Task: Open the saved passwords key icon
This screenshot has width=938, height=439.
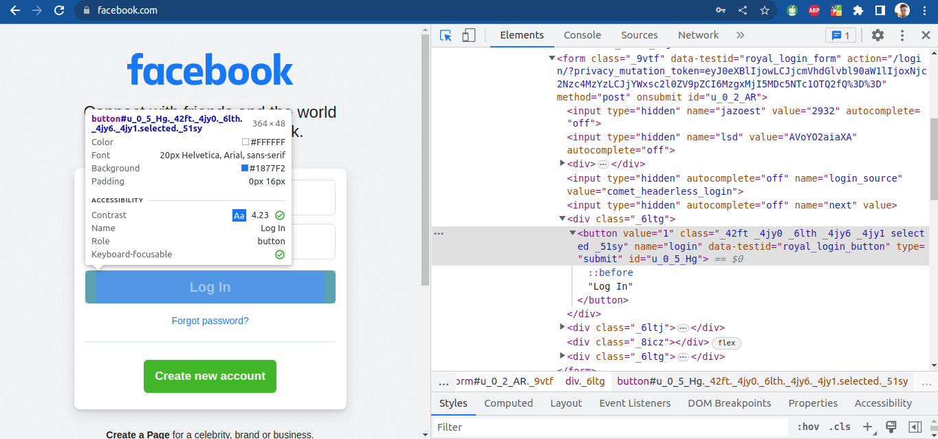Action: (x=721, y=10)
